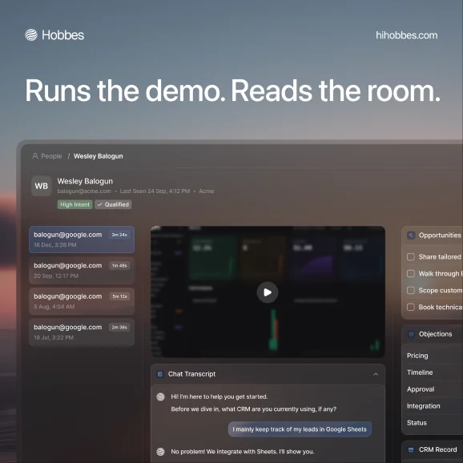463x463 pixels.
Task: Click the 'No problem! We integrate with Sheets' message
Action: 243,452
